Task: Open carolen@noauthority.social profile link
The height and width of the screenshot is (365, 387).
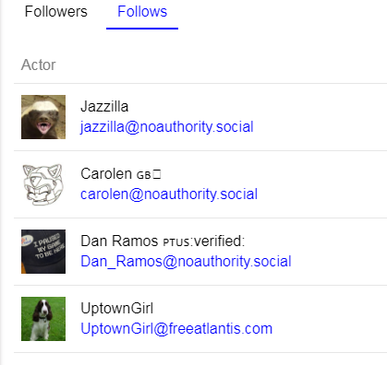Action: pyautogui.click(x=169, y=194)
